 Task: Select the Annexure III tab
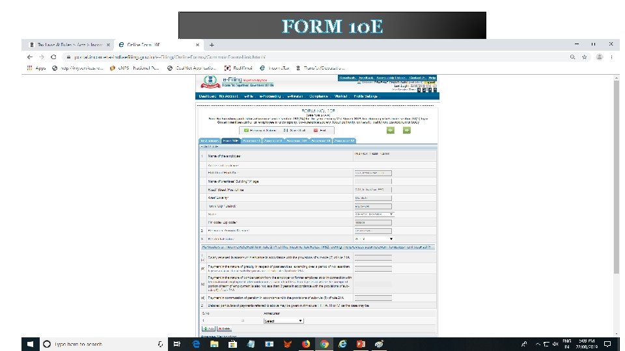coord(321,141)
